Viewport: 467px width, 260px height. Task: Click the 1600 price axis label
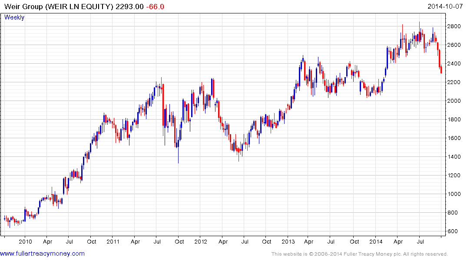[454, 138]
